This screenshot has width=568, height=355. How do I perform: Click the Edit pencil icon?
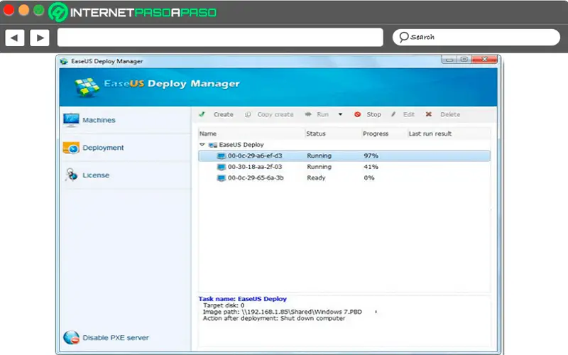pos(393,114)
